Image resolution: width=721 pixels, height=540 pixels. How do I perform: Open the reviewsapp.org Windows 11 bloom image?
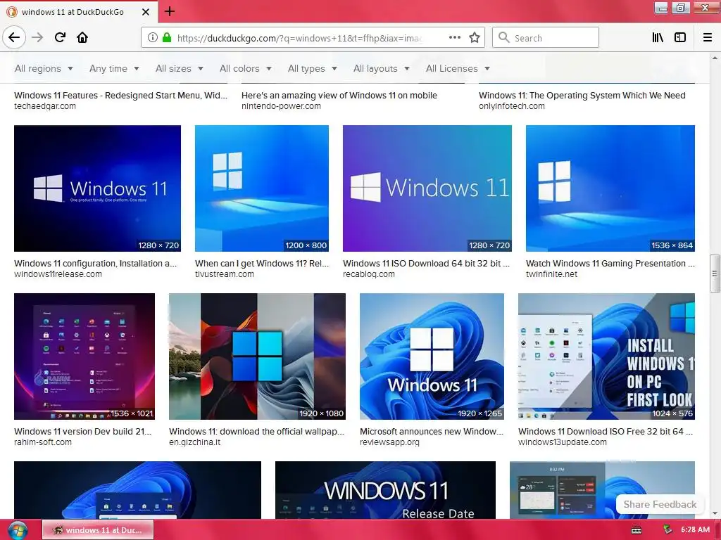click(432, 356)
